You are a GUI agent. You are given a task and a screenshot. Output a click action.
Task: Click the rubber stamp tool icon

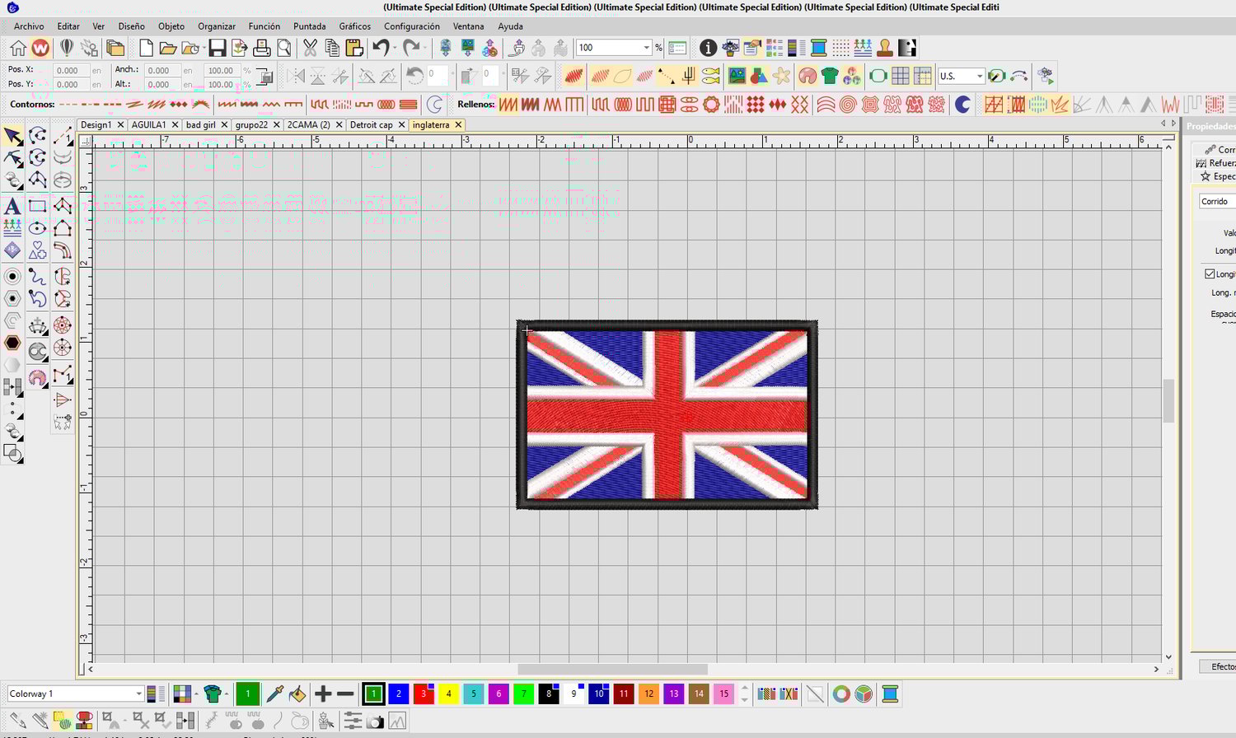pos(885,48)
